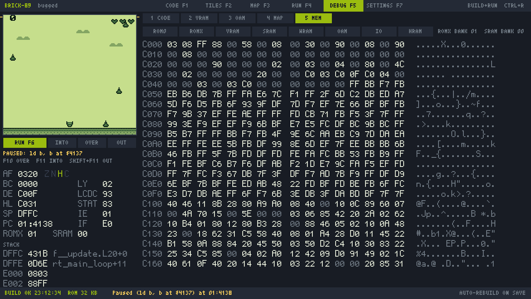Show the 4 MAP debug subtab
Image resolution: width=531 pixels, height=299 pixels.
pyautogui.click(x=275, y=18)
